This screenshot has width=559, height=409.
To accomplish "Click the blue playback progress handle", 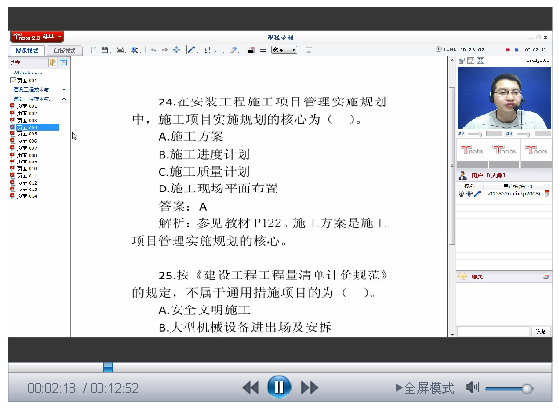I will coord(108,367).
